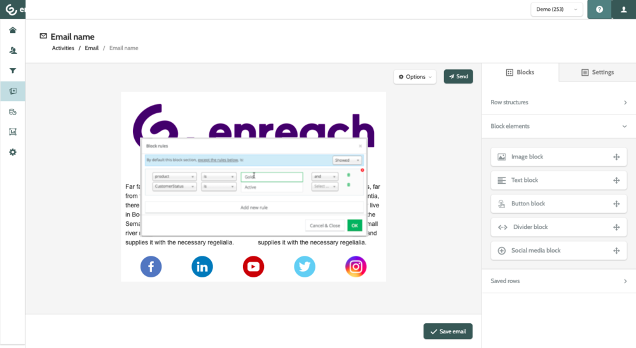Switch to the Settings tab
Viewport: 636px width, 348px height.
pyautogui.click(x=597, y=72)
